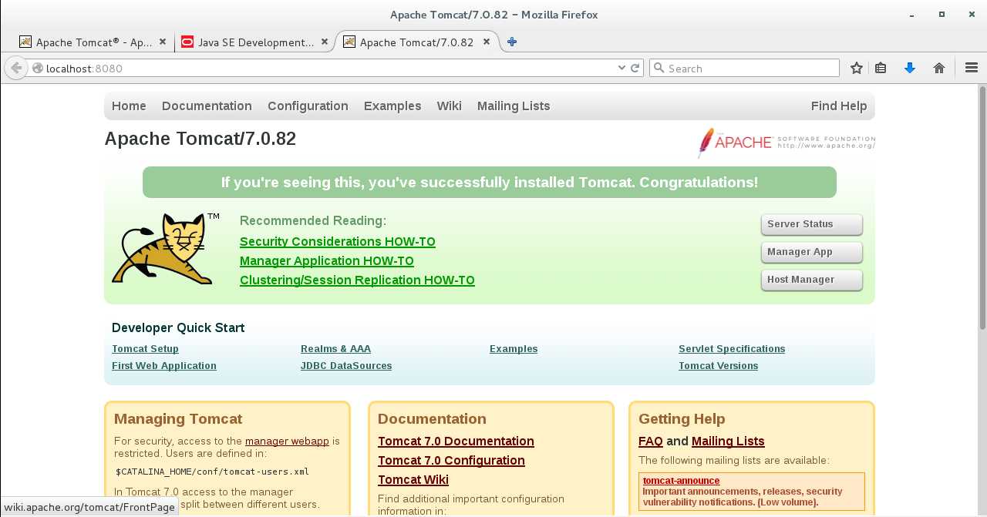The width and height of the screenshot is (987, 517).
Task: Open the Tomcat Setup link
Action: pyautogui.click(x=145, y=349)
